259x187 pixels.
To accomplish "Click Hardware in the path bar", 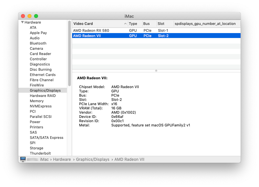I will pyautogui.click(x=62, y=159).
